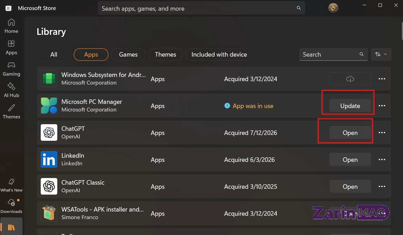Download Windows Subsystem for Android via cloud icon
The image size is (403, 235).
pos(350,79)
